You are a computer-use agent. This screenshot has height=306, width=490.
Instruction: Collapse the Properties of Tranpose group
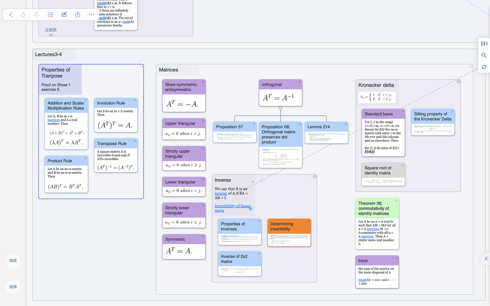click(x=141, y=66)
